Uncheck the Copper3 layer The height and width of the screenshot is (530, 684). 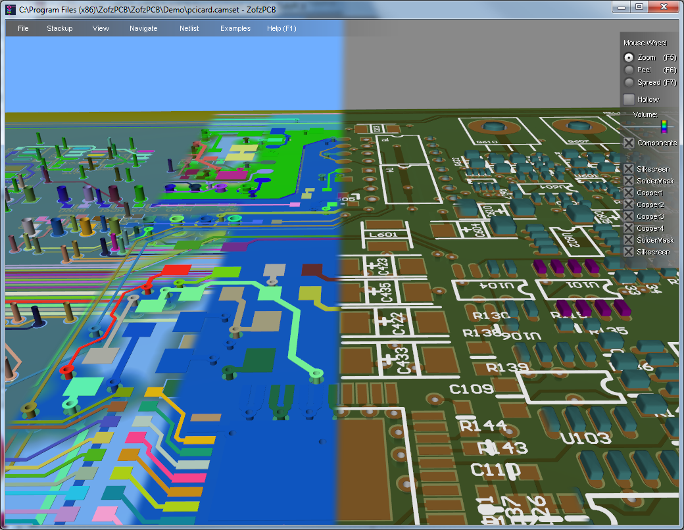point(629,216)
